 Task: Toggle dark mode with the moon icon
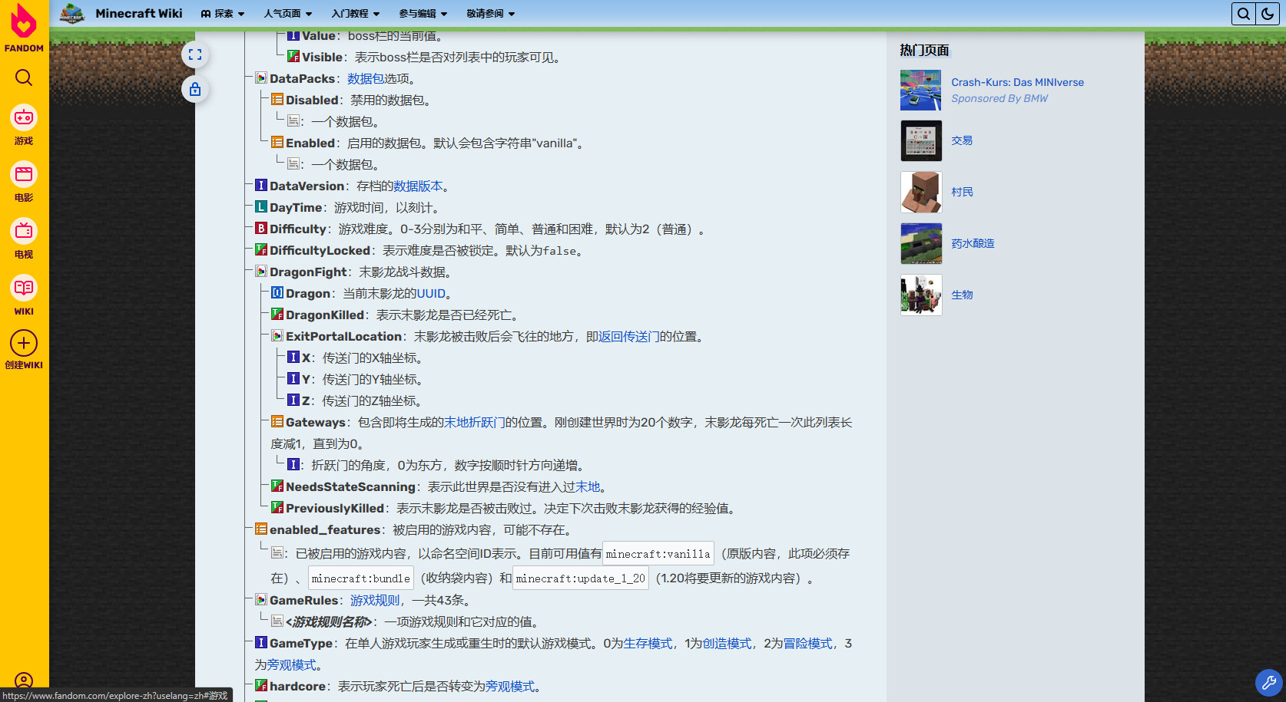(x=1267, y=14)
